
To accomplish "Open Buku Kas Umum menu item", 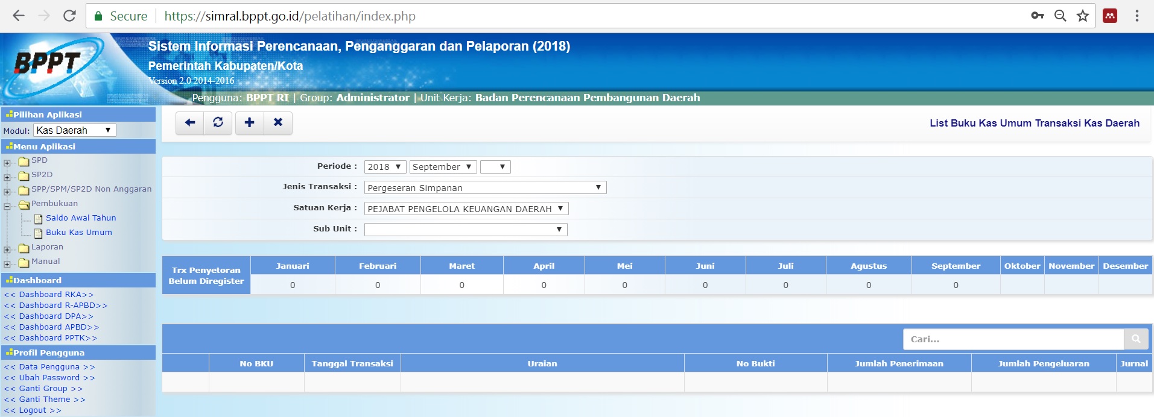I will tap(79, 233).
